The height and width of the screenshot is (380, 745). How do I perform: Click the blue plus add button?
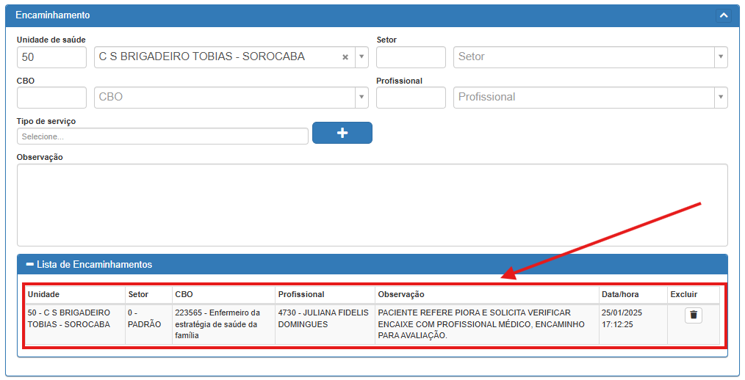tap(342, 133)
